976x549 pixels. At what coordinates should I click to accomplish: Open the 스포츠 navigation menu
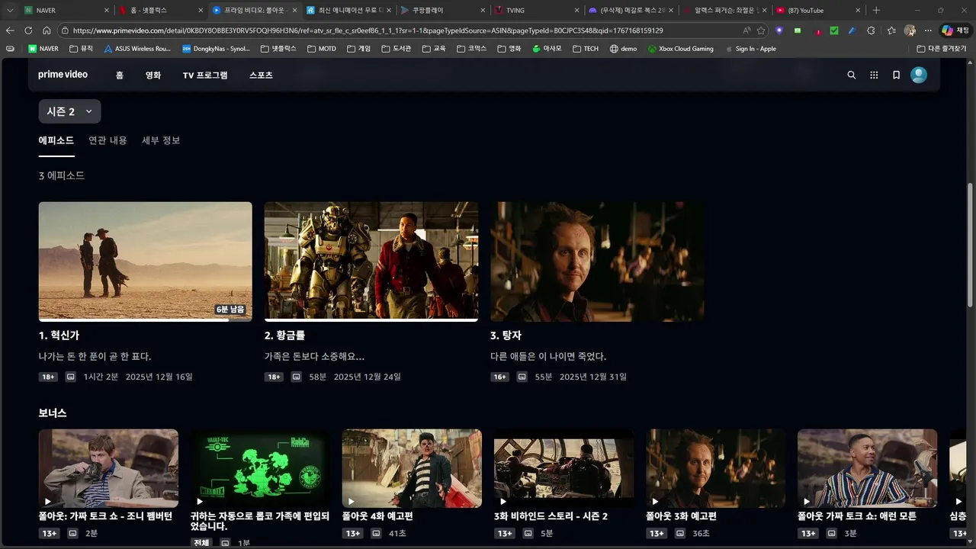point(261,75)
